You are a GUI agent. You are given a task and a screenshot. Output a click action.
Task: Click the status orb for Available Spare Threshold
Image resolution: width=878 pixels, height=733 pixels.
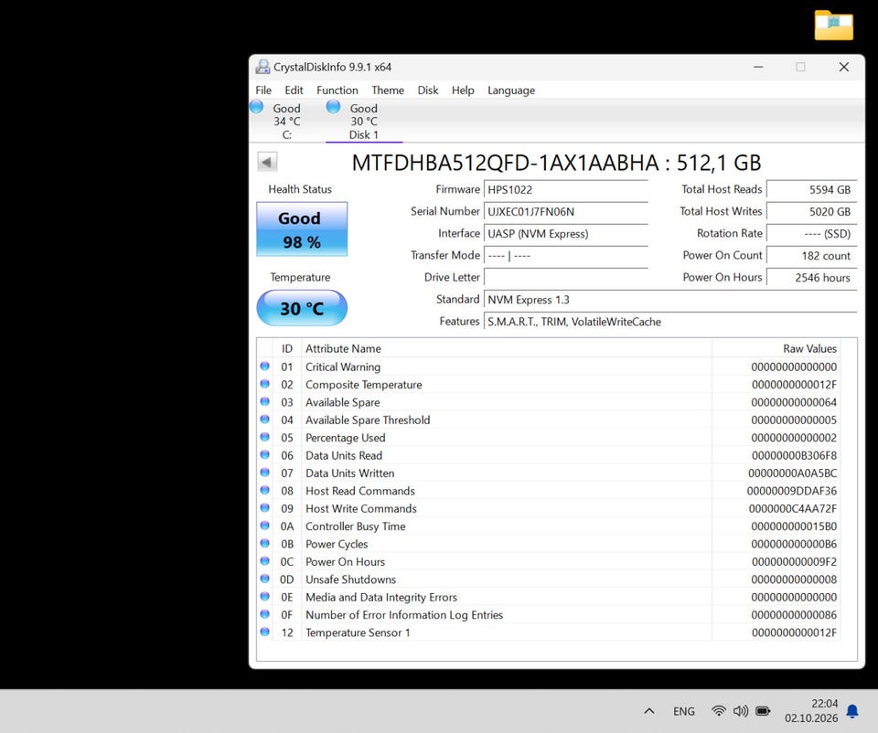pos(265,420)
